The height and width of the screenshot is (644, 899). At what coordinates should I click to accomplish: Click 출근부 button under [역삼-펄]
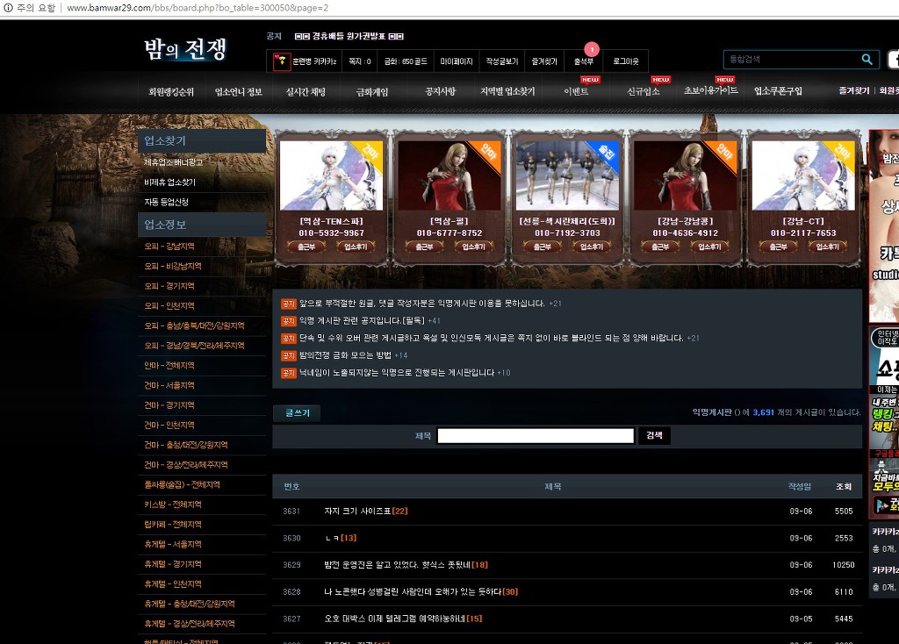424,247
